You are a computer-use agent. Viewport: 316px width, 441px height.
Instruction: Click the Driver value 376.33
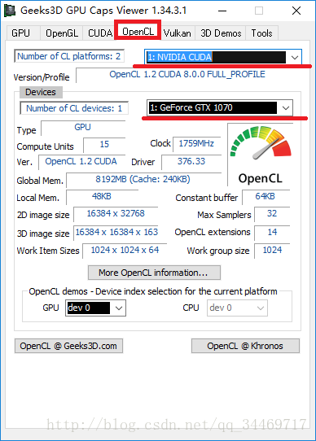pos(191,161)
